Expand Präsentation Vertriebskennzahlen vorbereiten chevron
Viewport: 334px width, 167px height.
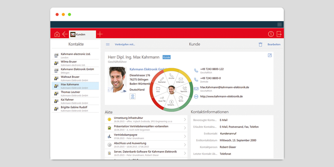tap(185, 128)
